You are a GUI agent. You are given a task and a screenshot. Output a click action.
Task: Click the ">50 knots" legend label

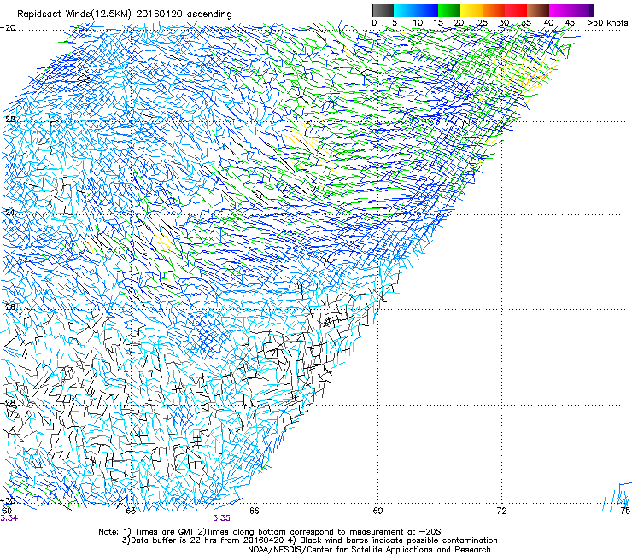(x=607, y=23)
